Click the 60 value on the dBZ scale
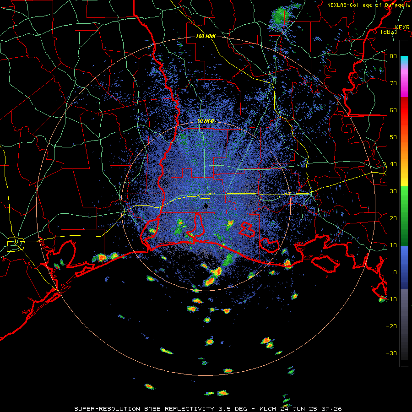Viewport: 412px width, 412px height. click(393, 110)
